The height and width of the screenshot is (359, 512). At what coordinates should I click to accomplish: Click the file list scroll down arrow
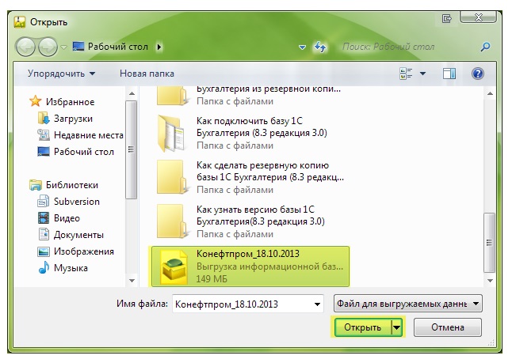(490, 281)
